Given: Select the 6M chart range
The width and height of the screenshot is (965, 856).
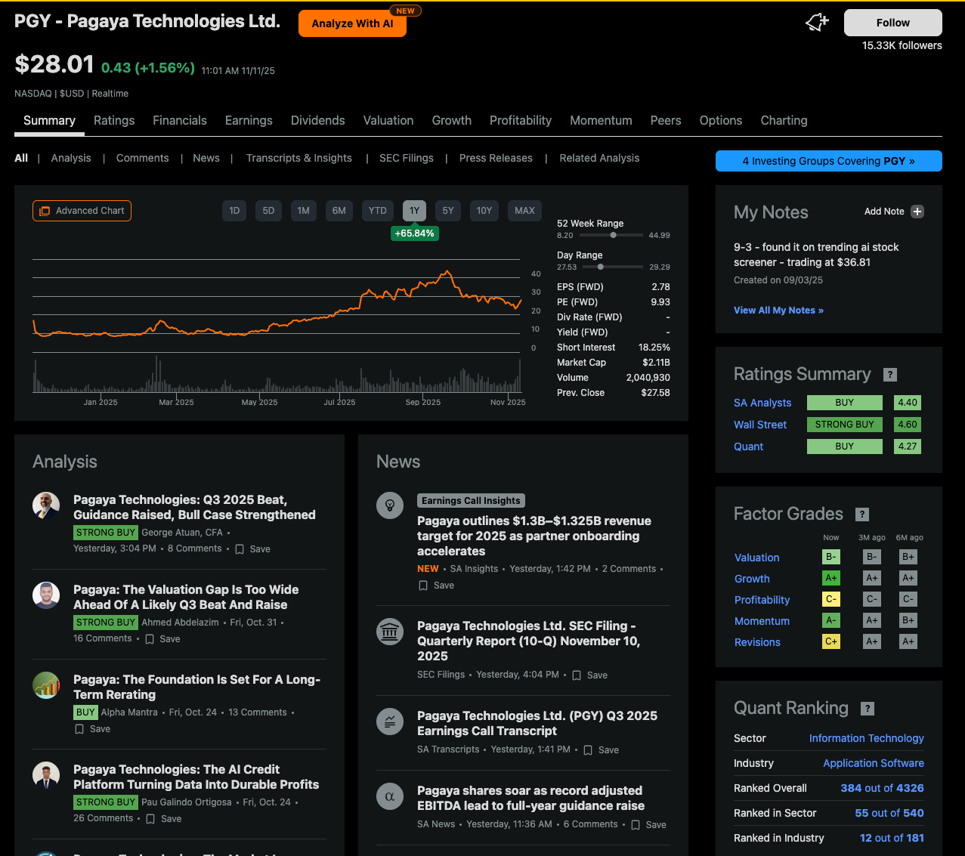Looking at the screenshot, I should tap(339, 211).
